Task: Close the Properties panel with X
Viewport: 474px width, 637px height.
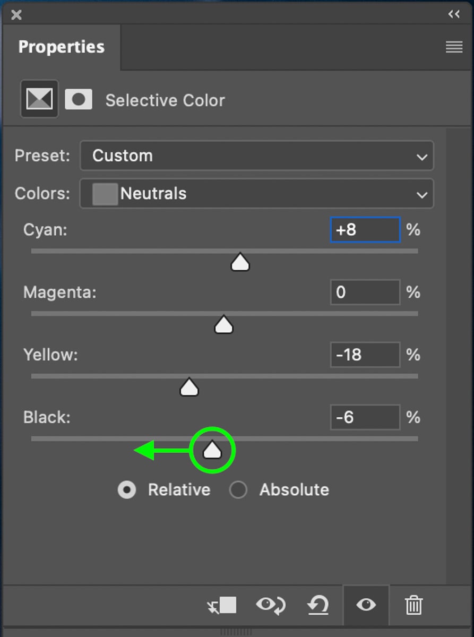Action: 16,15
